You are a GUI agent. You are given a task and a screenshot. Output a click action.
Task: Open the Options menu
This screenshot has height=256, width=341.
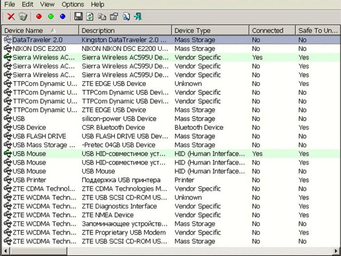pos(73,4)
